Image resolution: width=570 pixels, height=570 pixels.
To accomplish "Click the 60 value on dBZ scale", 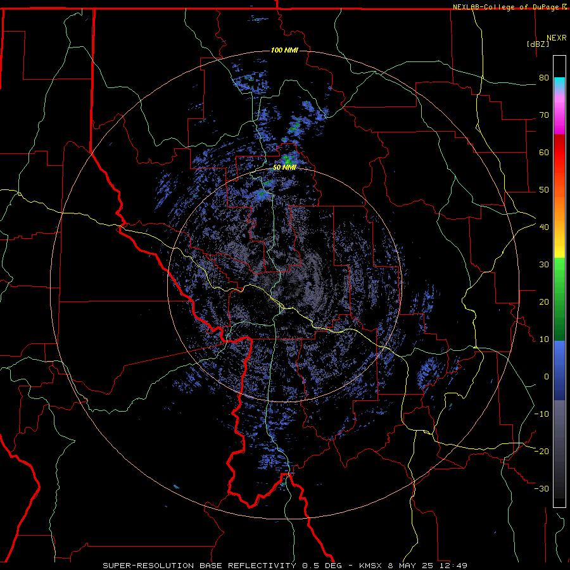I will (x=544, y=152).
